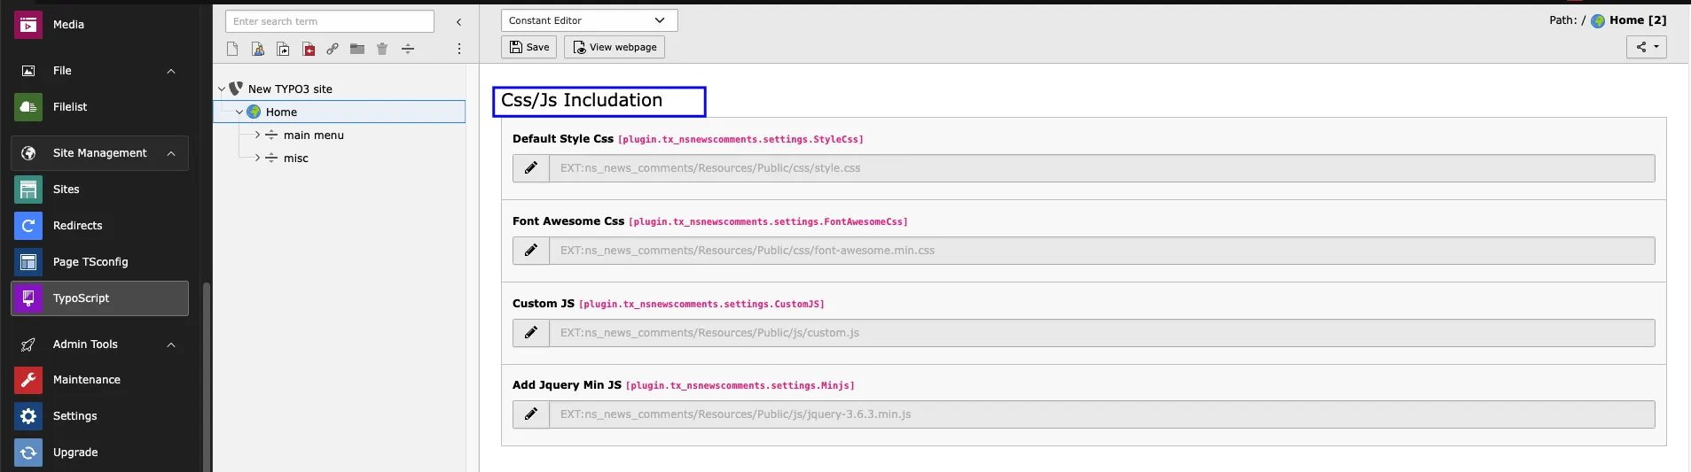Collapse the Site Management group
1691x472 pixels.
[x=171, y=153]
